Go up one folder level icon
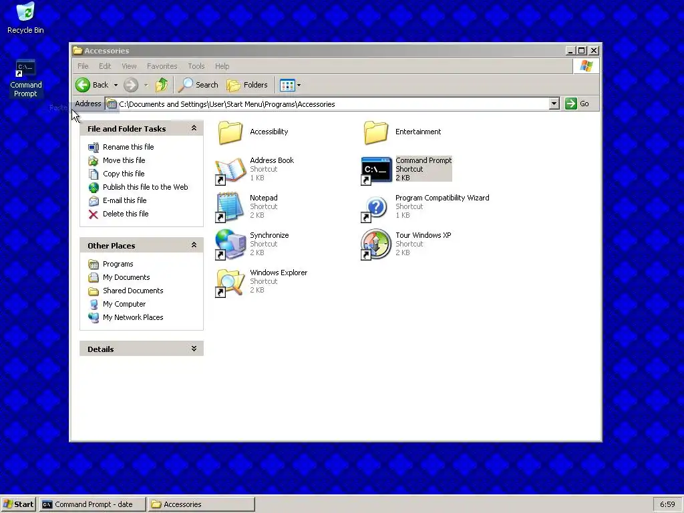Screen dimensions: 684x513 click(x=162, y=85)
